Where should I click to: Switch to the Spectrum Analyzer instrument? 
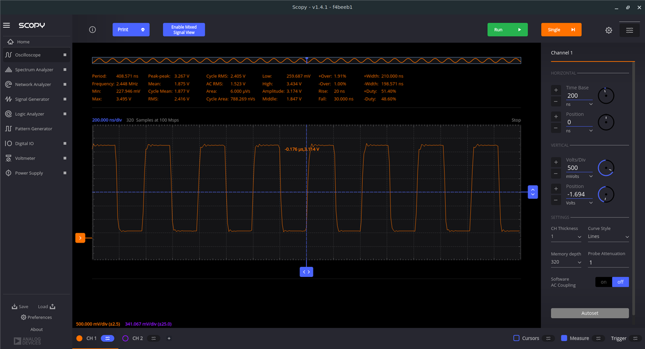tap(34, 70)
